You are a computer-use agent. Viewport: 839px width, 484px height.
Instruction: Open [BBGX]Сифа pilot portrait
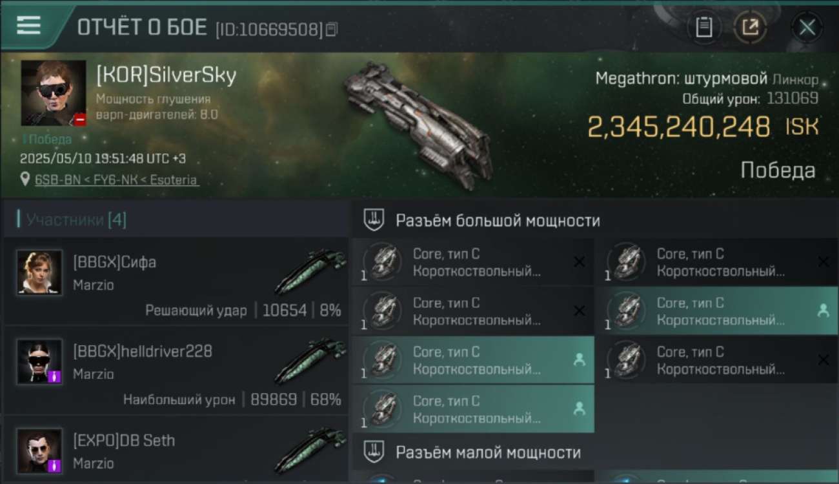40,273
